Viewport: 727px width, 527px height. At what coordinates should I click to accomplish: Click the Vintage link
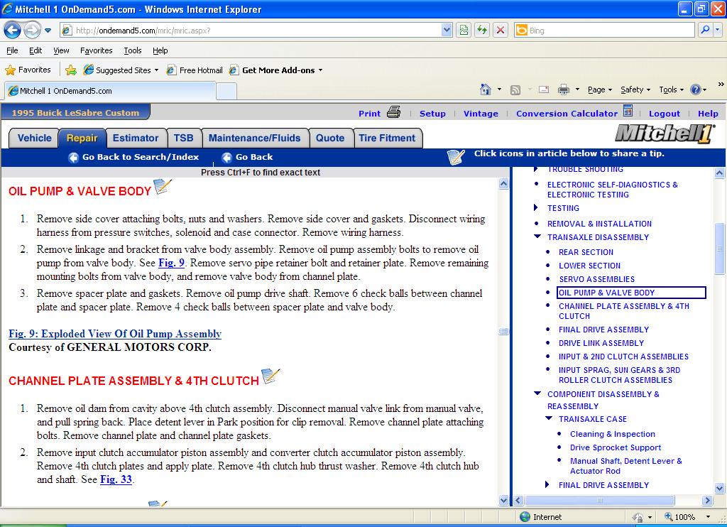[481, 113]
